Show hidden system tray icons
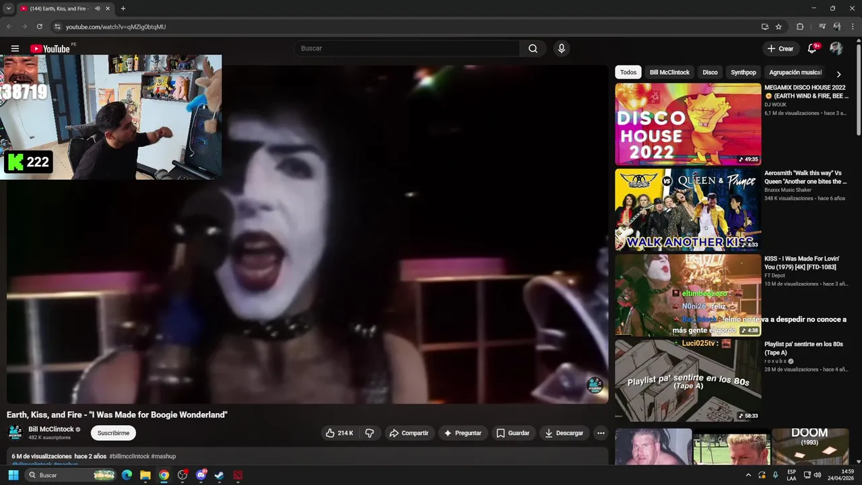 tap(748, 475)
